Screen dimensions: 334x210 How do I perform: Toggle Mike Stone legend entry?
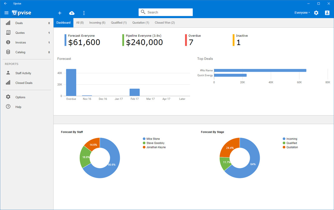tap(151, 139)
